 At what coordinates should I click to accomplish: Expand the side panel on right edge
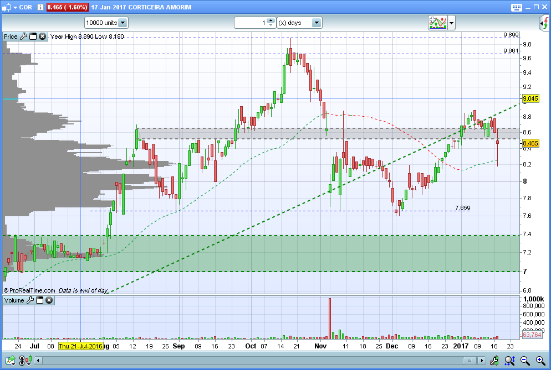[x=544, y=23]
